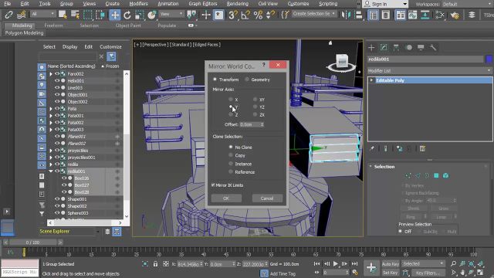This screenshot has width=494, height=278.
Task: Expand the proyectiles group in the tree
Action: tap(50, 151)
